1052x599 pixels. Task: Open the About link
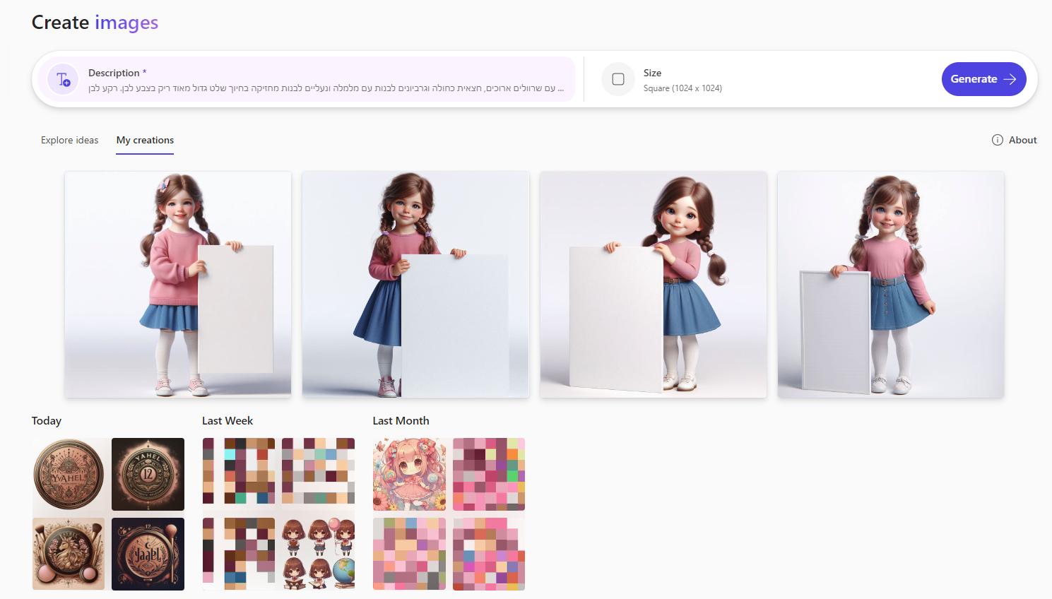point(1022,140)
